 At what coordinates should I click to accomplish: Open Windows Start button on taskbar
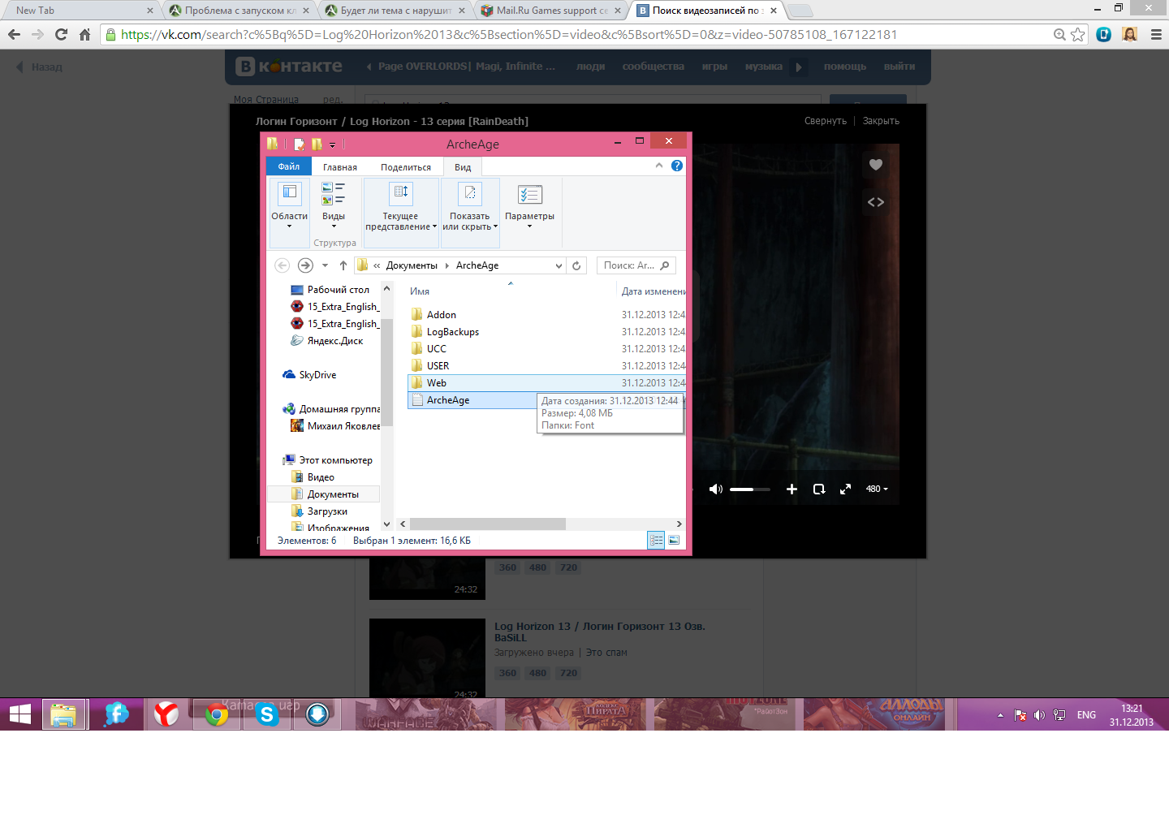coord(19,714)
